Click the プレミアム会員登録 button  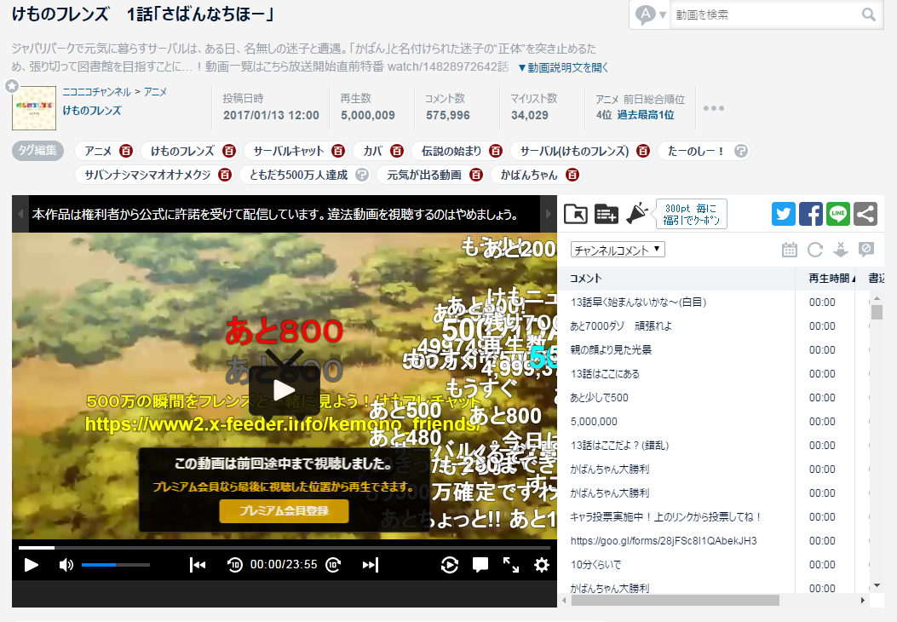point(284,511)
